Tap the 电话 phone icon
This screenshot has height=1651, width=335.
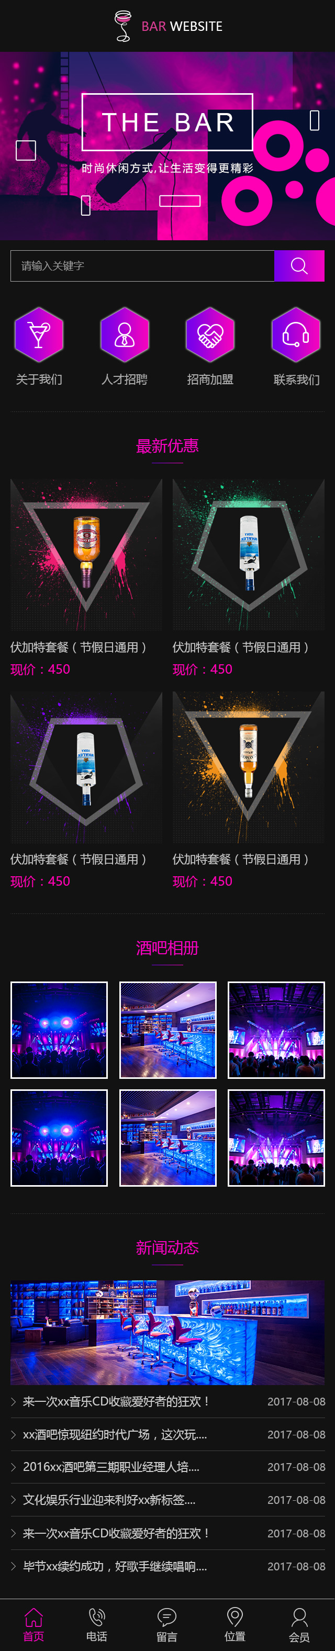[97, 1616]
